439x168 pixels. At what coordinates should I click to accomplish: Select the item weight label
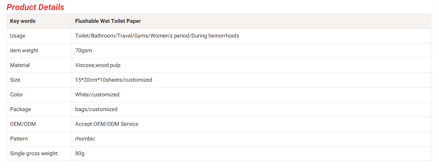click(x=24, y=51)
